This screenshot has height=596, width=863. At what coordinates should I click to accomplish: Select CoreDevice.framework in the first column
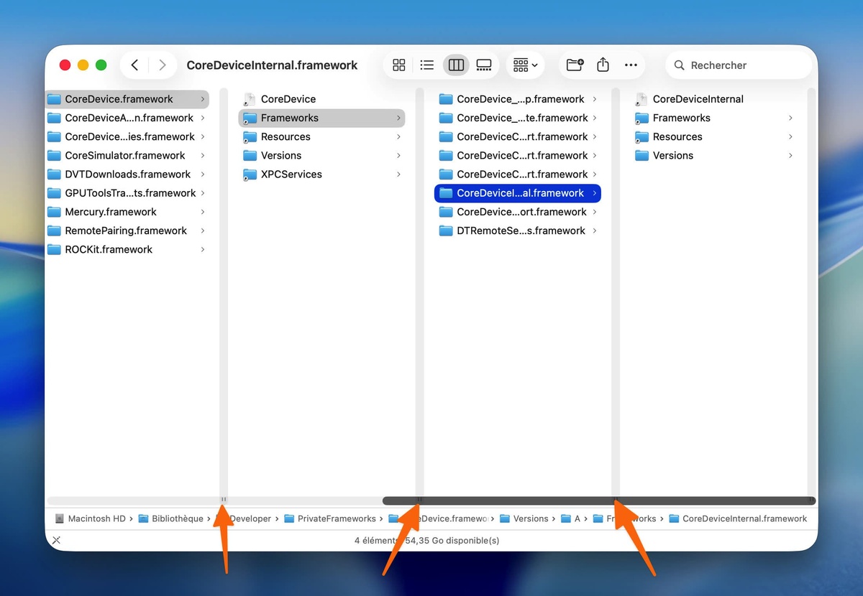tap(127, 99)
